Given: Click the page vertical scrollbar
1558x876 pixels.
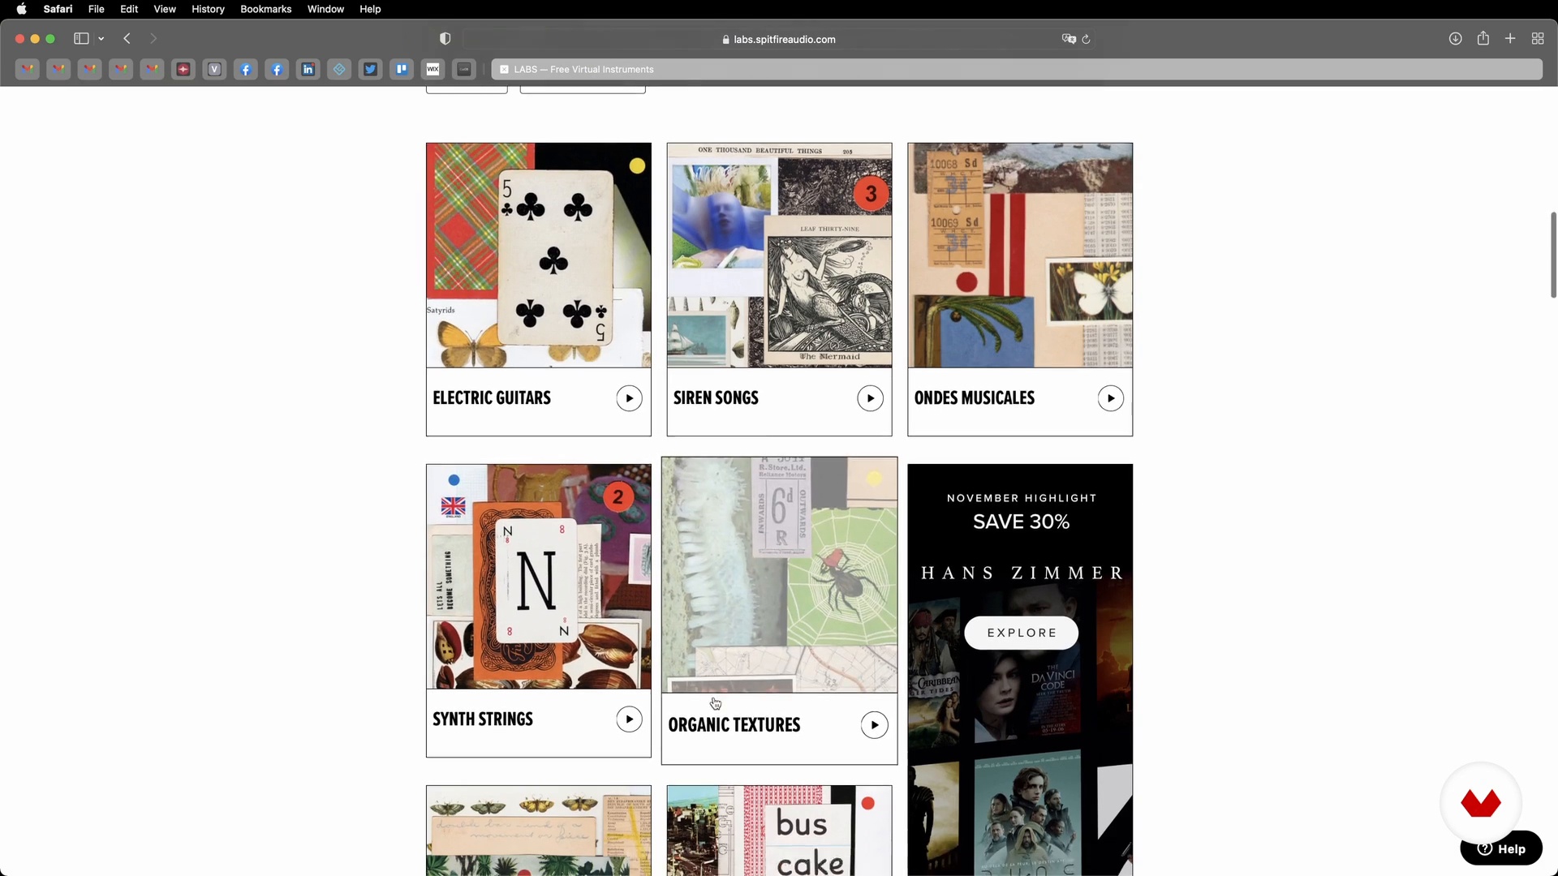Looking at the screenshot, I should click(x=1553, y=255).
